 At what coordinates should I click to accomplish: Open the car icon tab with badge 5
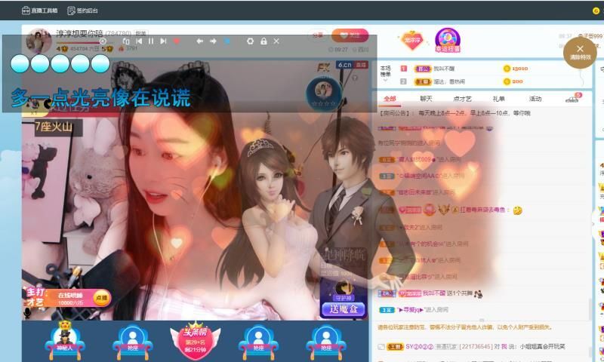click(572, 99)
